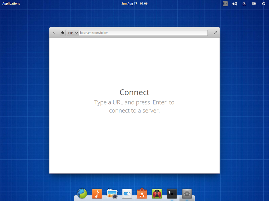The height and width of the screenshot is (201, 269).
Task: Open the sound volume indicator
Action: [234, 4]
